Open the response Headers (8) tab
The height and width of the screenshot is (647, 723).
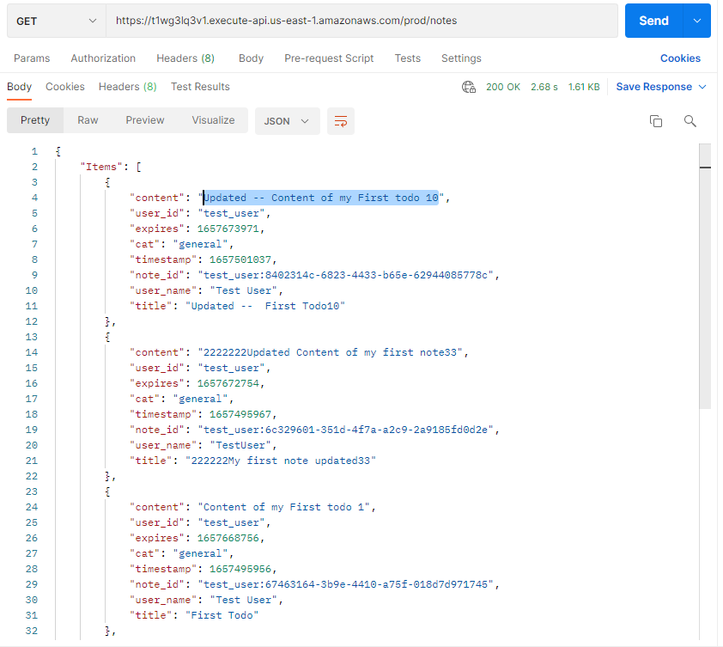click(128, 87)
